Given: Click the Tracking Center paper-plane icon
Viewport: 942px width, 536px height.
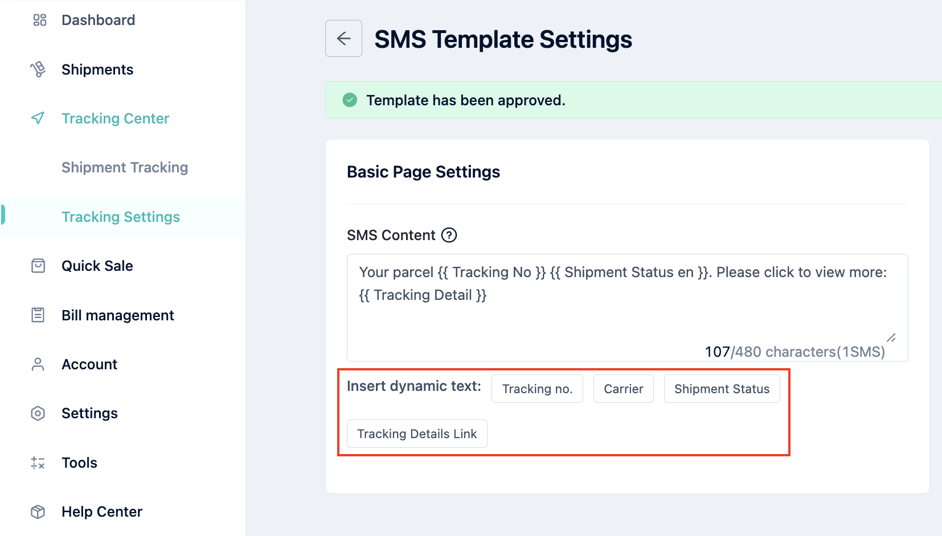Looking at the screenshot, I should click(x=38, y=118).
